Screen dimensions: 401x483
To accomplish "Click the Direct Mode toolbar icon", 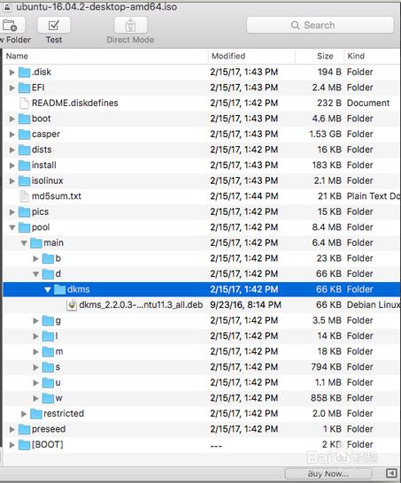I will [130, 25].
